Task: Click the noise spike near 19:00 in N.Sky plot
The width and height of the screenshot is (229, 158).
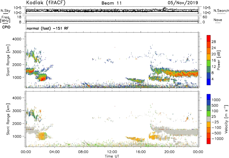Action: coord(165,9)
